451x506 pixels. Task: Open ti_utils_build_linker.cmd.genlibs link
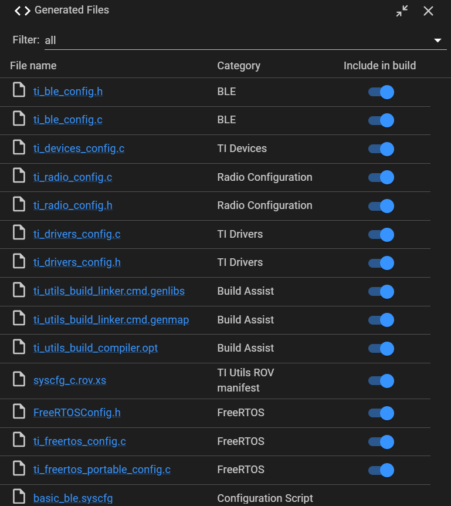coord(109,291)
